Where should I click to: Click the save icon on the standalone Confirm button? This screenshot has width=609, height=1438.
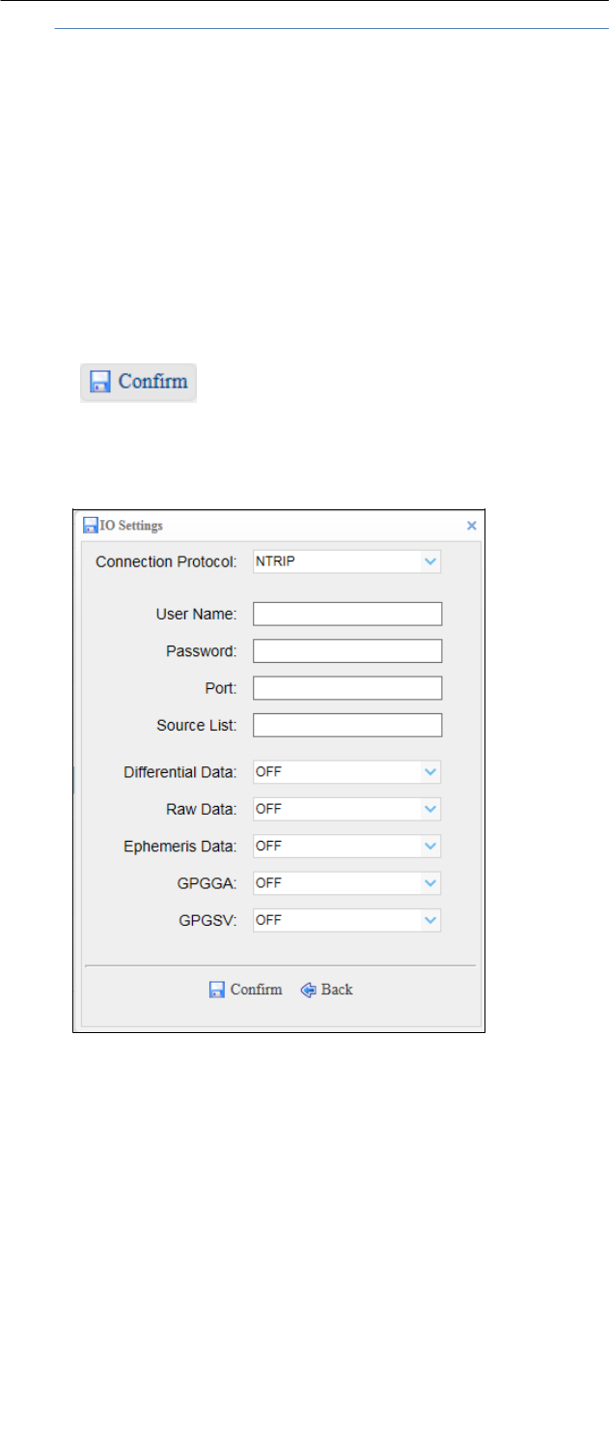tap(100, 382)
